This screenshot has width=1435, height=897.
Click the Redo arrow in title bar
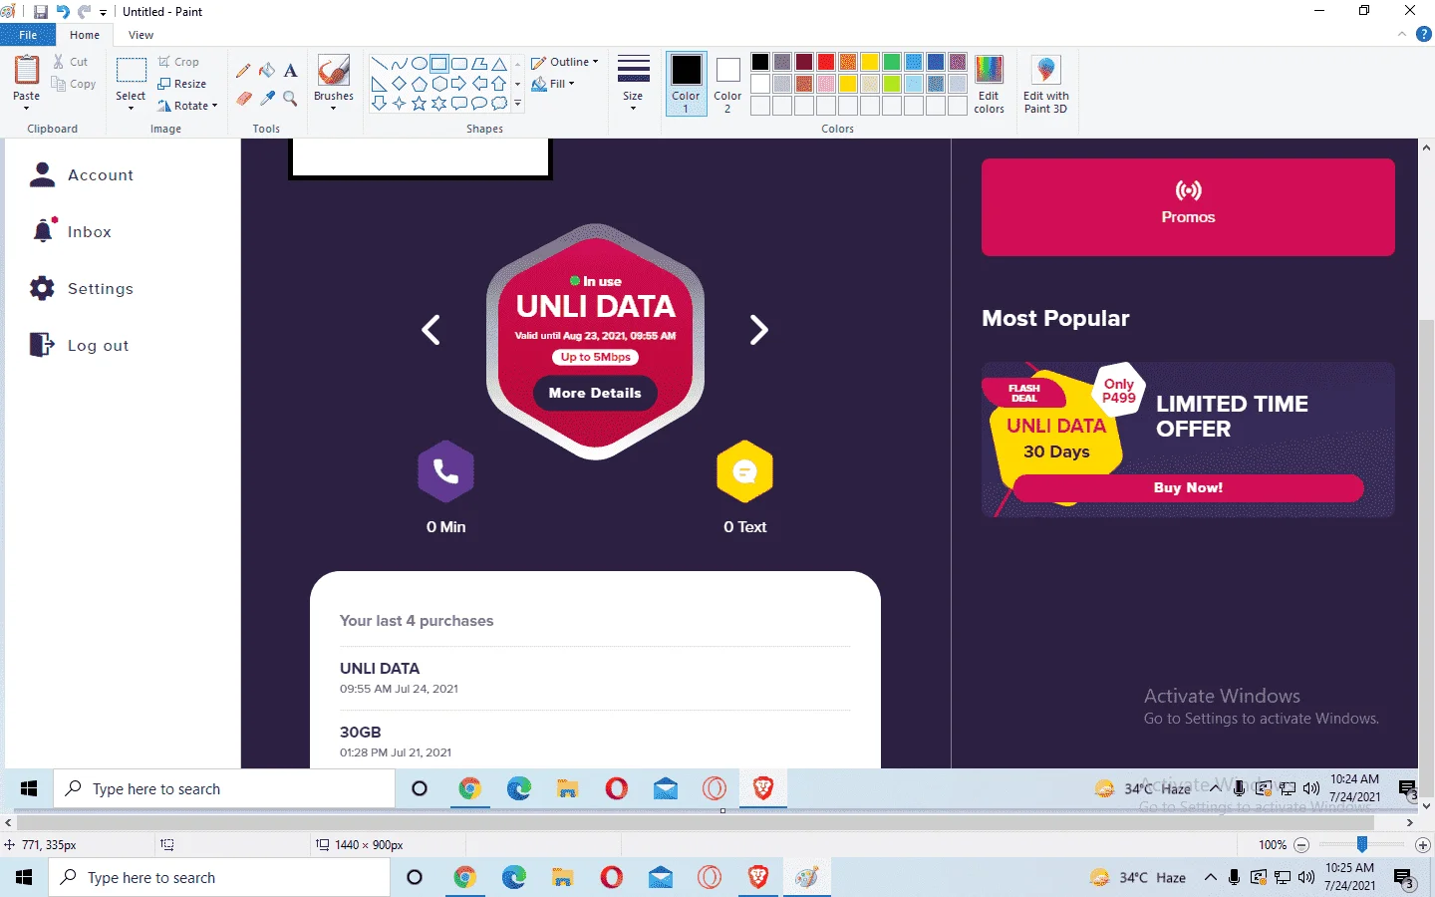click(84, 12)
